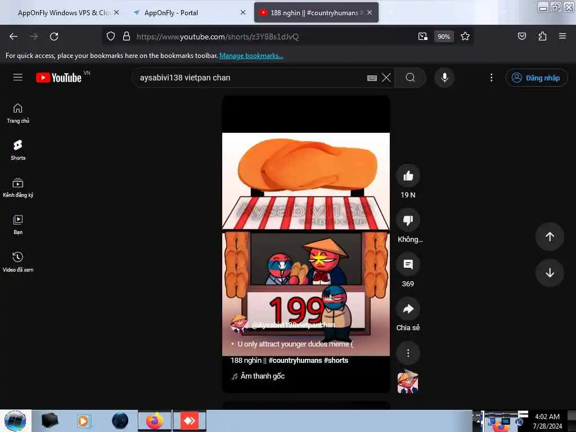Reset the 90% zoom level badge
Image resolution: width=576 pixels, height=432 pixels.
pos(444,37)
